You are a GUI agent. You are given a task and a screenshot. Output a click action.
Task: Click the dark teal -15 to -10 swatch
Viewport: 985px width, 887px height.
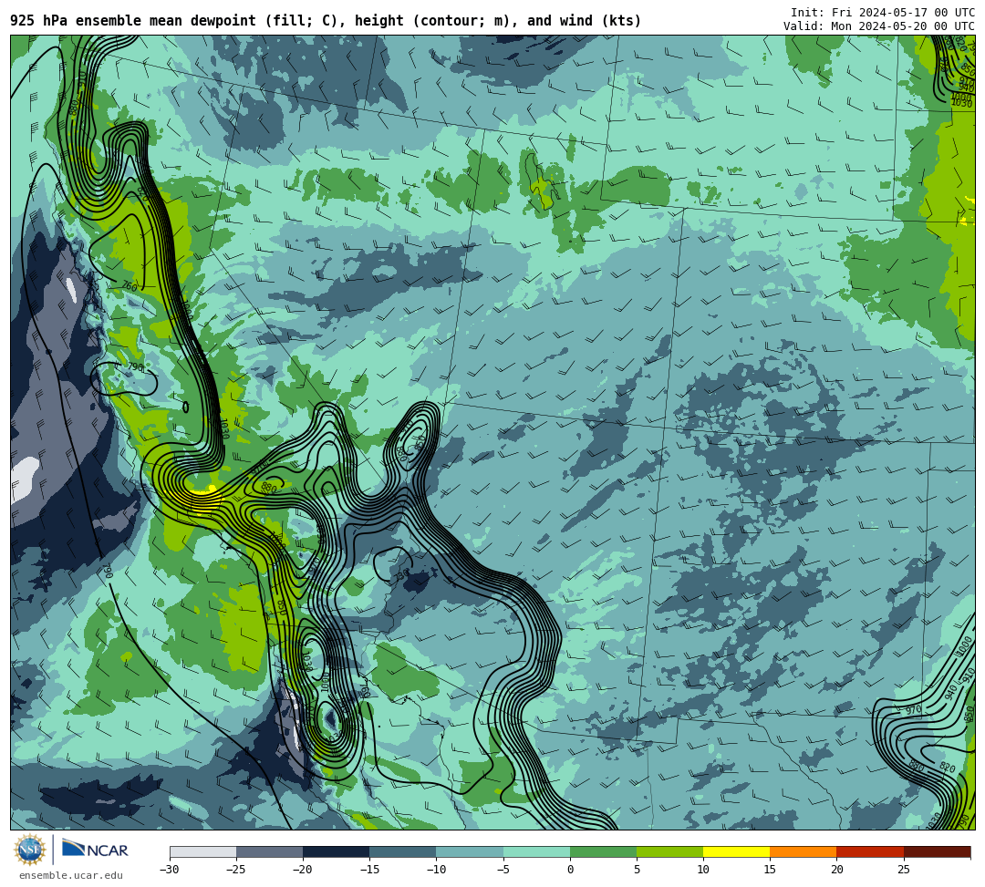point(403,851)
